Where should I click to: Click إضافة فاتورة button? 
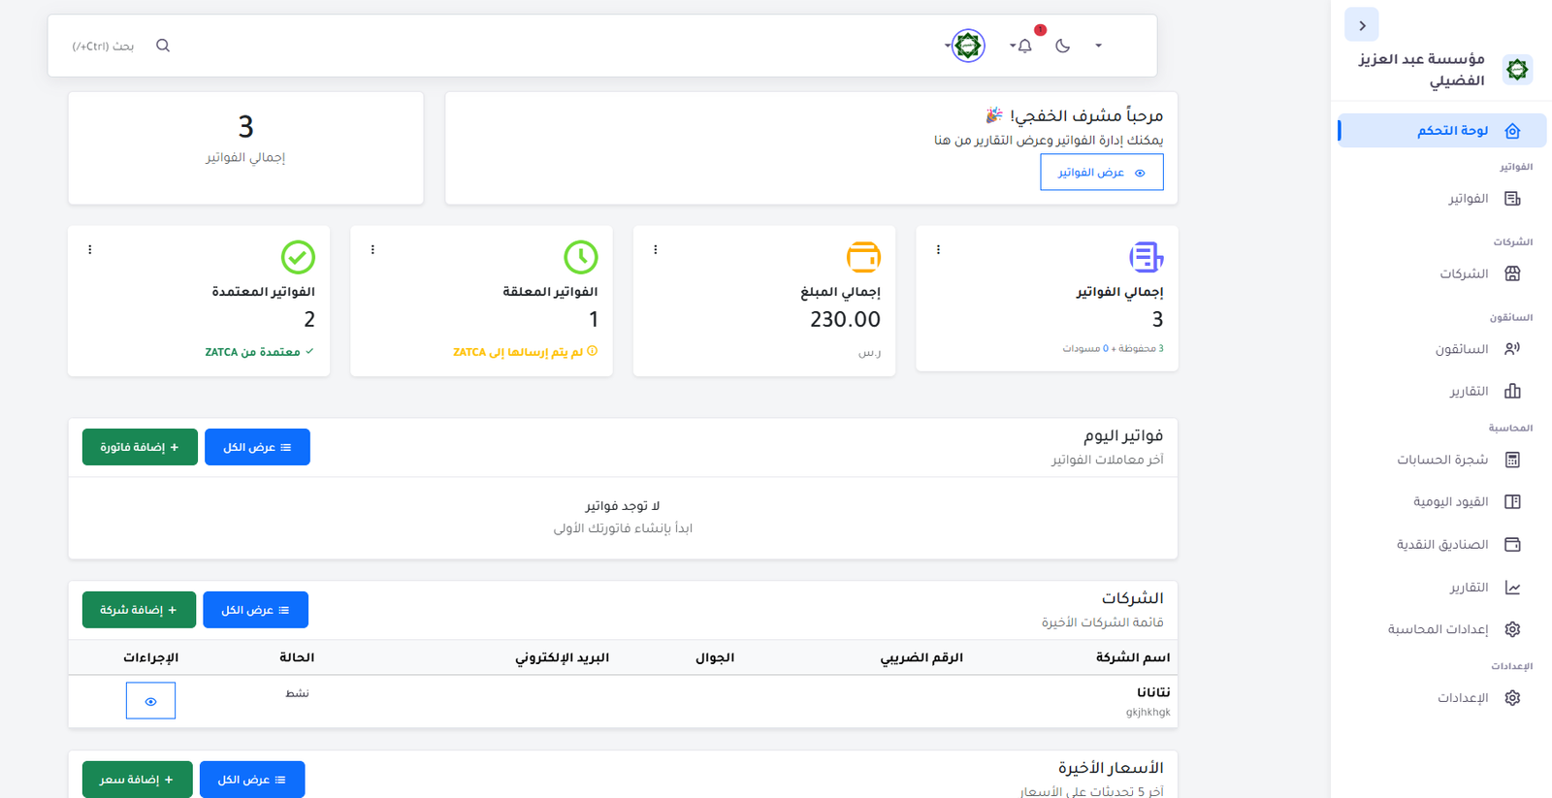[x=140, y=447]
